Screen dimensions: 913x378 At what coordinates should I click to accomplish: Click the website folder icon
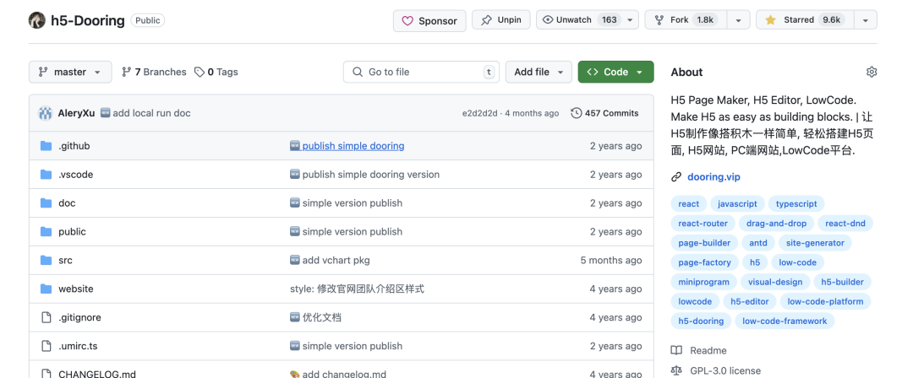(x=46, y=289)
